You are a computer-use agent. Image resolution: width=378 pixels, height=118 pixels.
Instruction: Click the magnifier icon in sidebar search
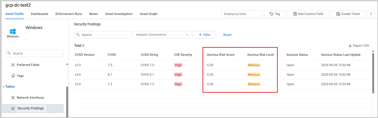9,53
